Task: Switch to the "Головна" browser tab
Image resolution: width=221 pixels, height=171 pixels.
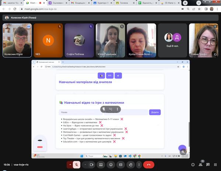Action: [124, 3]
